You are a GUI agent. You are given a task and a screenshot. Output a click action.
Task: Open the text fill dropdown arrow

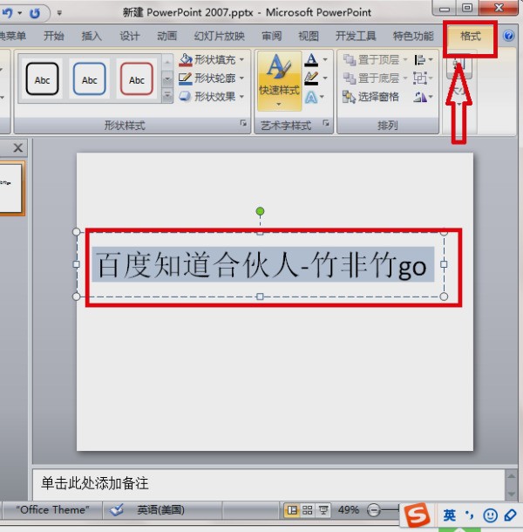(325, 59)
